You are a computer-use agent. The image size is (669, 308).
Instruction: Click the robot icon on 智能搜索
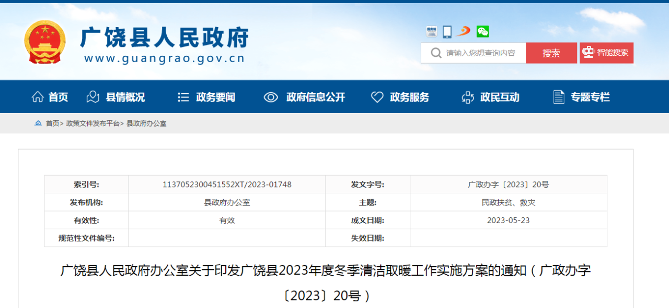click(589, 53)
